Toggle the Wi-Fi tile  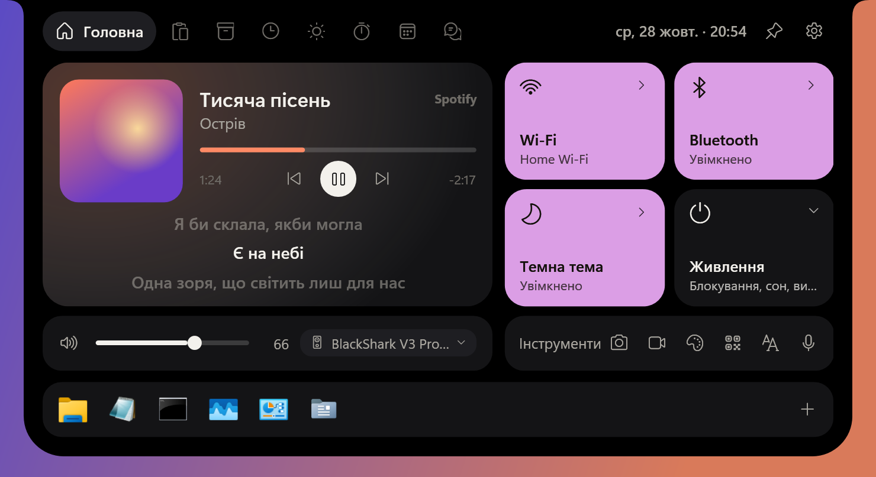585,121
